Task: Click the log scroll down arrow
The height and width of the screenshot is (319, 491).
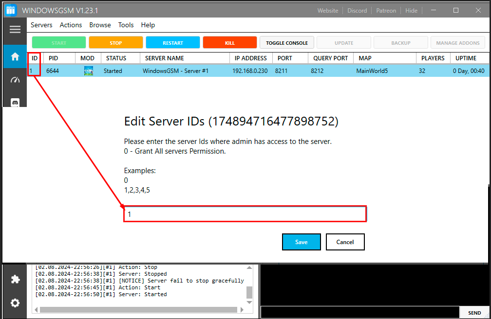Action: [249, 302]
